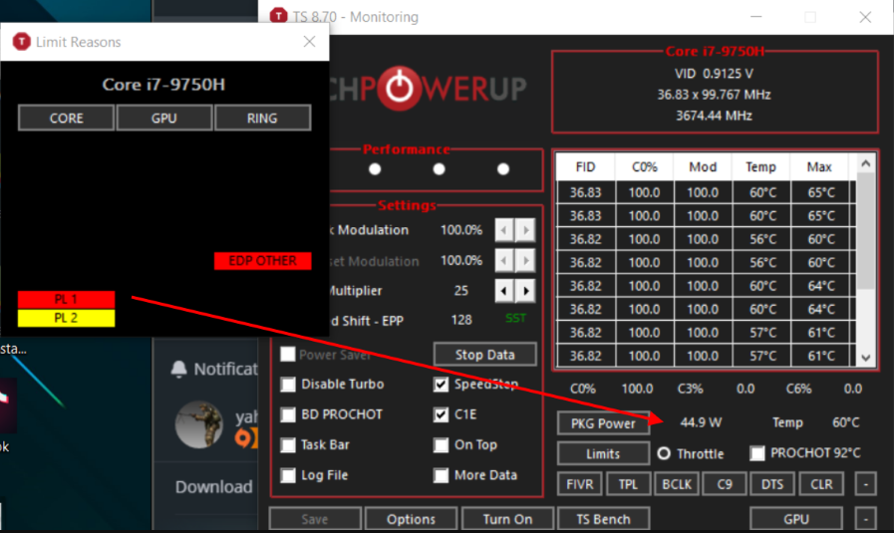
Task: Click the ThrottleStop icon in Limit Reasons title
Action: pyautogui.click(x=21, y=42)
